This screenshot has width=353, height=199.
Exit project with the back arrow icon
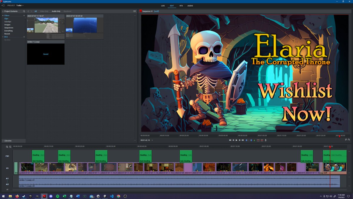tap(3, 6)
